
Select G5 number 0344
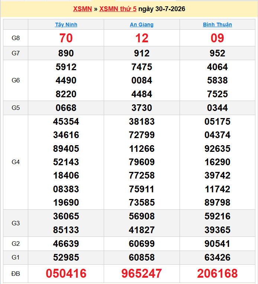pos(217,108)
